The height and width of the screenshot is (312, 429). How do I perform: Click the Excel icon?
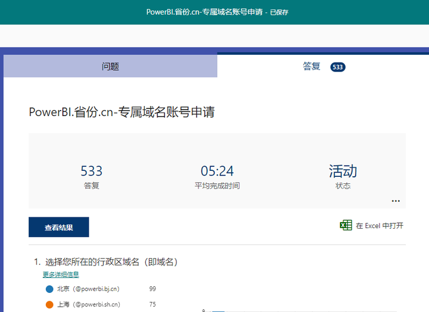(346, 225)
